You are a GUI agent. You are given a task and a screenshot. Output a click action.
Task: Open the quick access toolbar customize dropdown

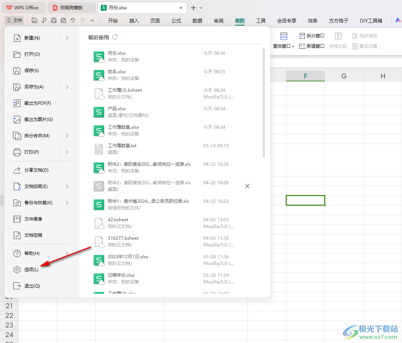click(92, 20)
